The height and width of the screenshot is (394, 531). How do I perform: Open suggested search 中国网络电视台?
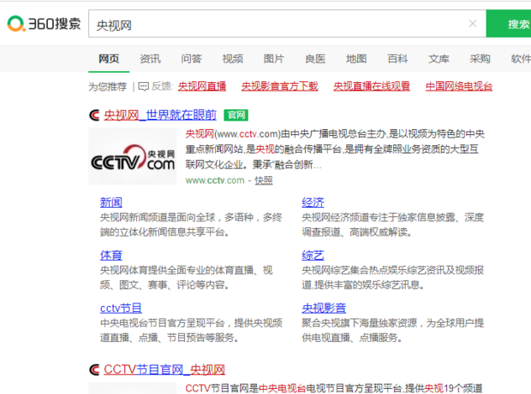[x=459, y=86]
